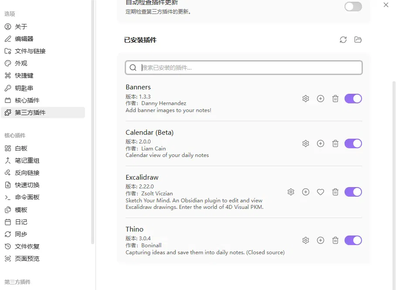Reload installed plugins with refresh icon
The width and height of the screenshot is (396, 290).
click(x=343, y=40)
